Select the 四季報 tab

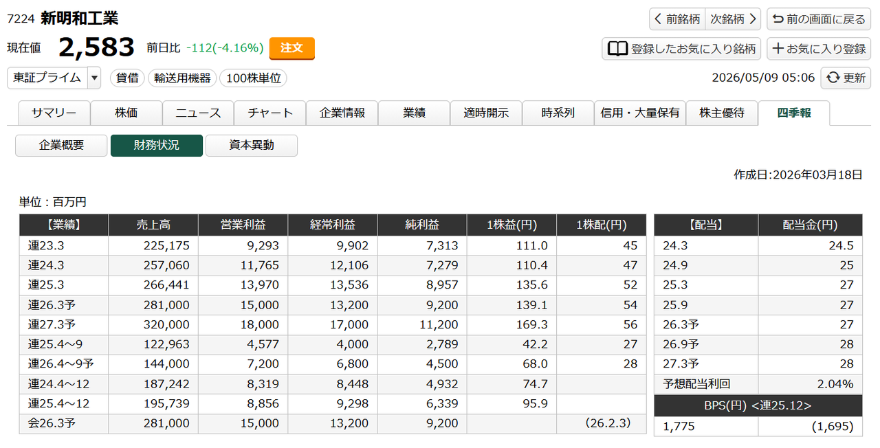[x=794, y=113]
